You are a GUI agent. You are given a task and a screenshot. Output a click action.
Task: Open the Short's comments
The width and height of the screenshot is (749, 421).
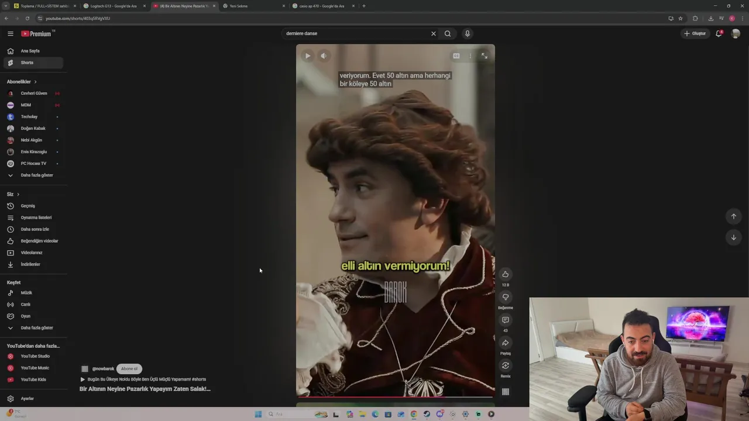point(506,320)
